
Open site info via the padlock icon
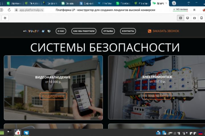[16, 10]
